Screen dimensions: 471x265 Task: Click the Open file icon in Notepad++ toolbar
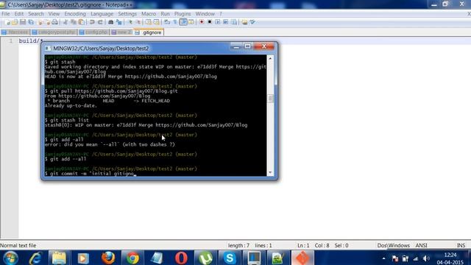15,22
